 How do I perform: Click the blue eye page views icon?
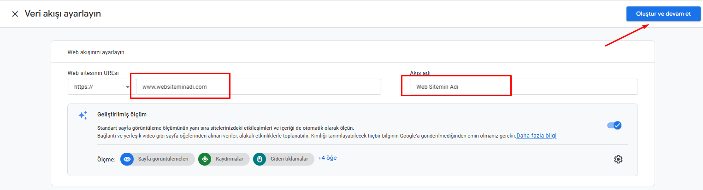(x=127, y=159)
